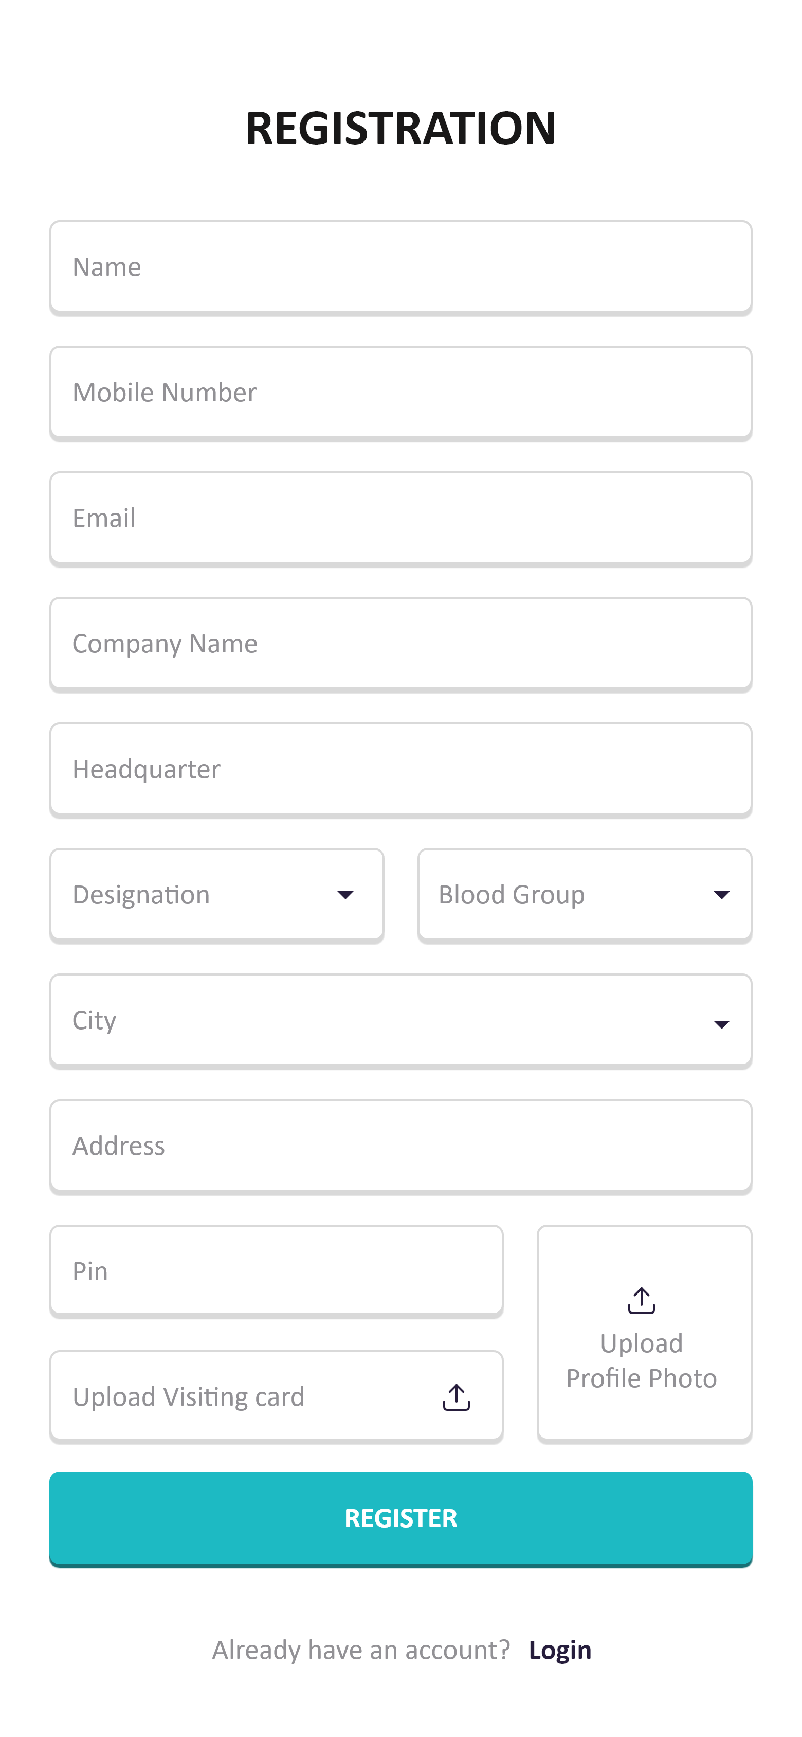
Task: Open the Blood Group dropdown arrow
Action: point(721,894)
